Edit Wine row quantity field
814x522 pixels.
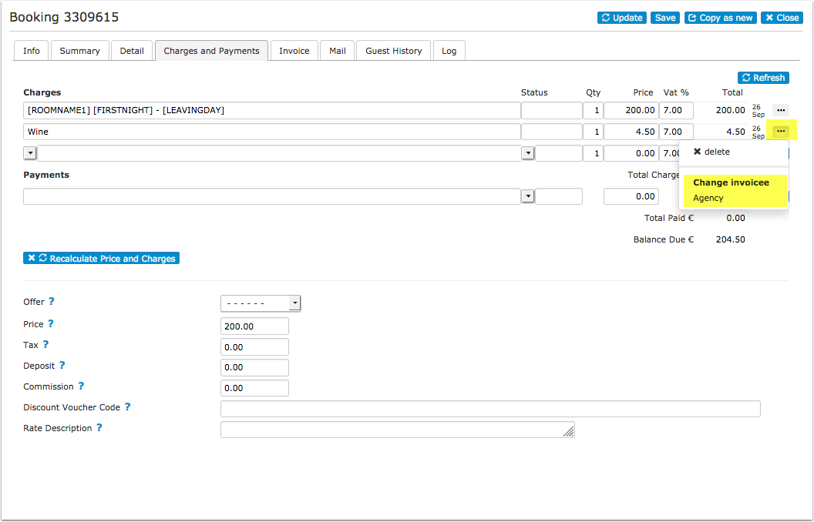click(593, 132)
